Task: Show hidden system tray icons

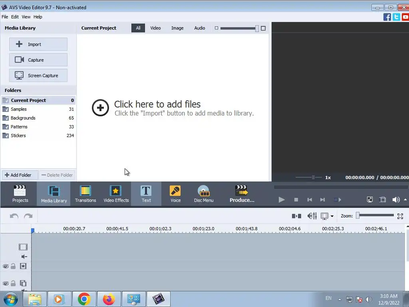Action: [x=340, y=299]
